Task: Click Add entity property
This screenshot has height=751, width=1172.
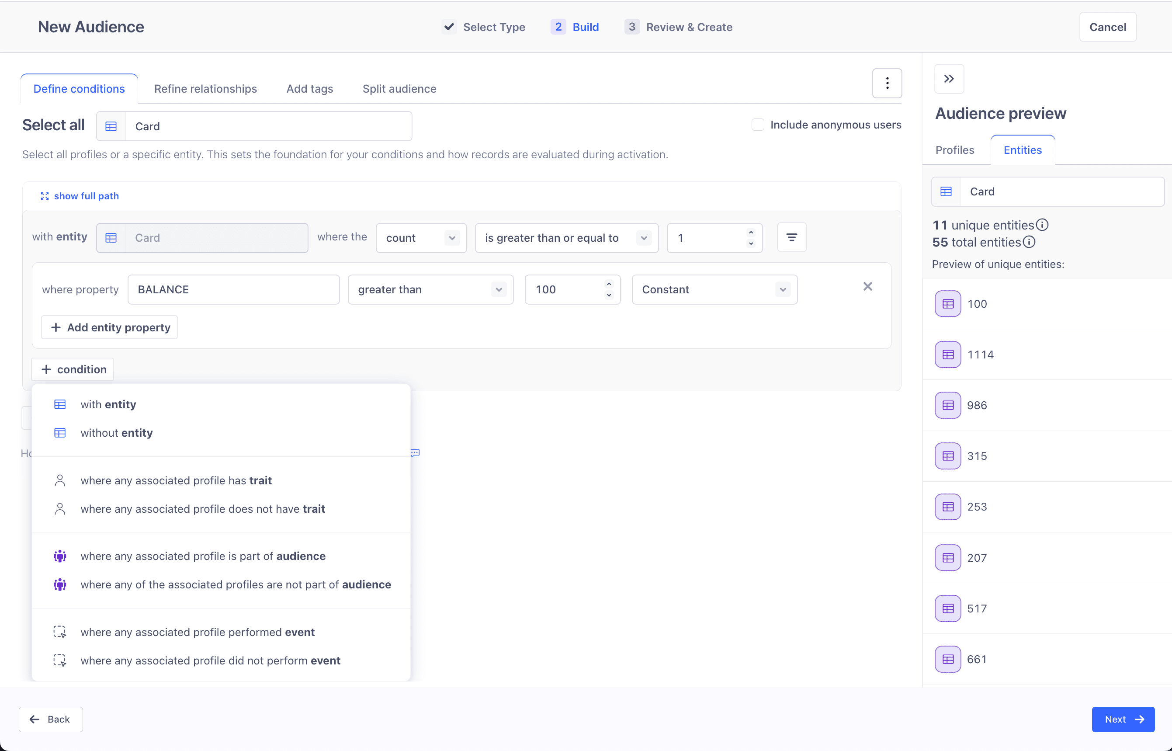Action: pyautogui.click(x=109, y=327)
